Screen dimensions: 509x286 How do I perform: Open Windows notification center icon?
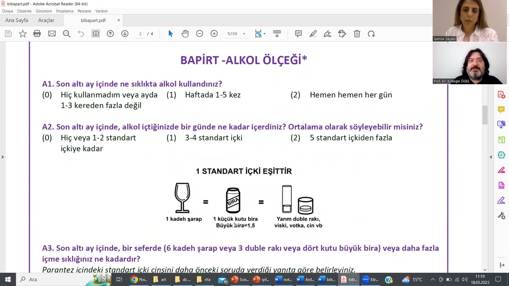(x=498, y=280)
